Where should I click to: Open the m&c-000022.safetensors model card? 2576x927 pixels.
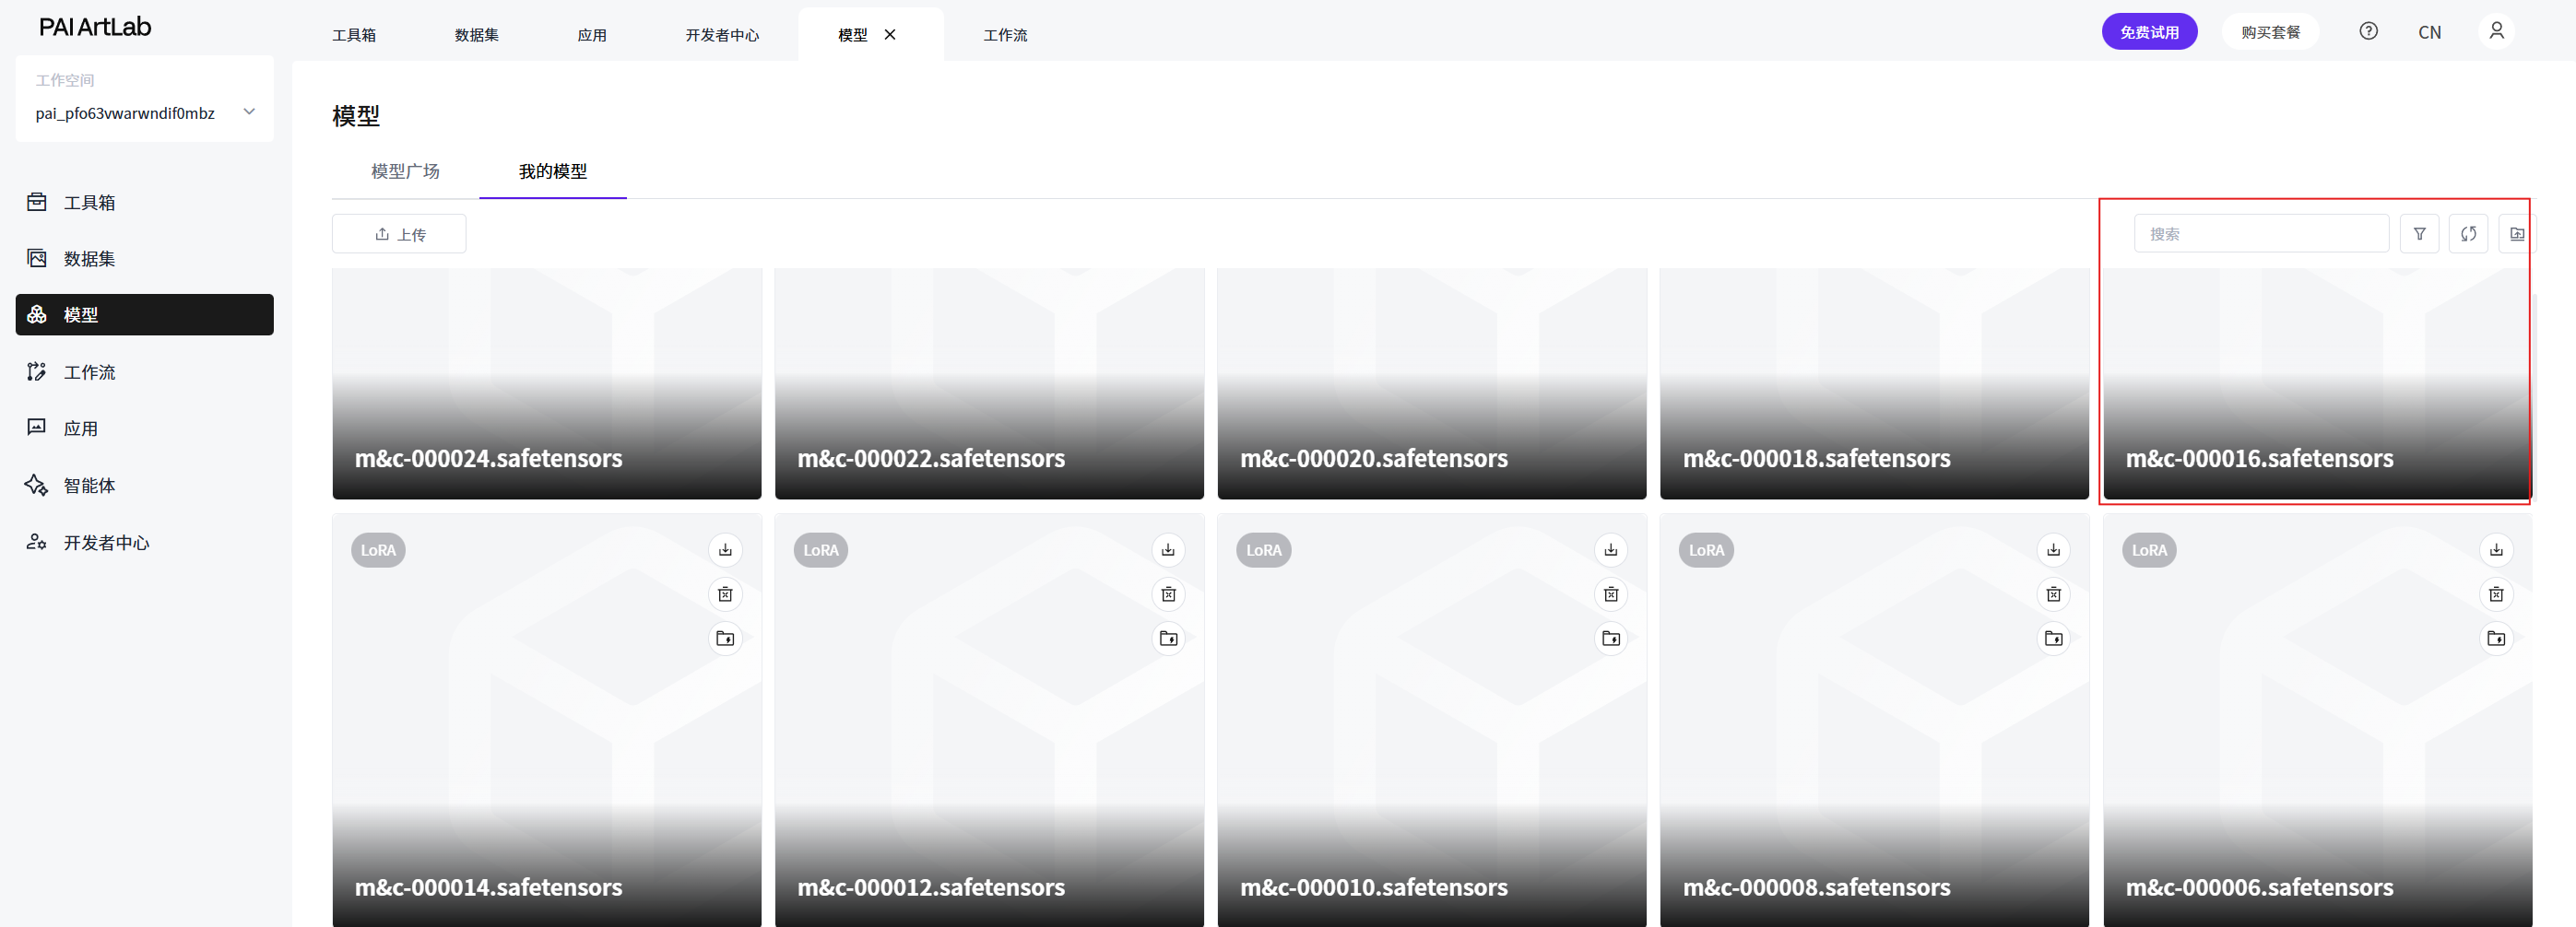pyautogui.click(x=990, y=383)
